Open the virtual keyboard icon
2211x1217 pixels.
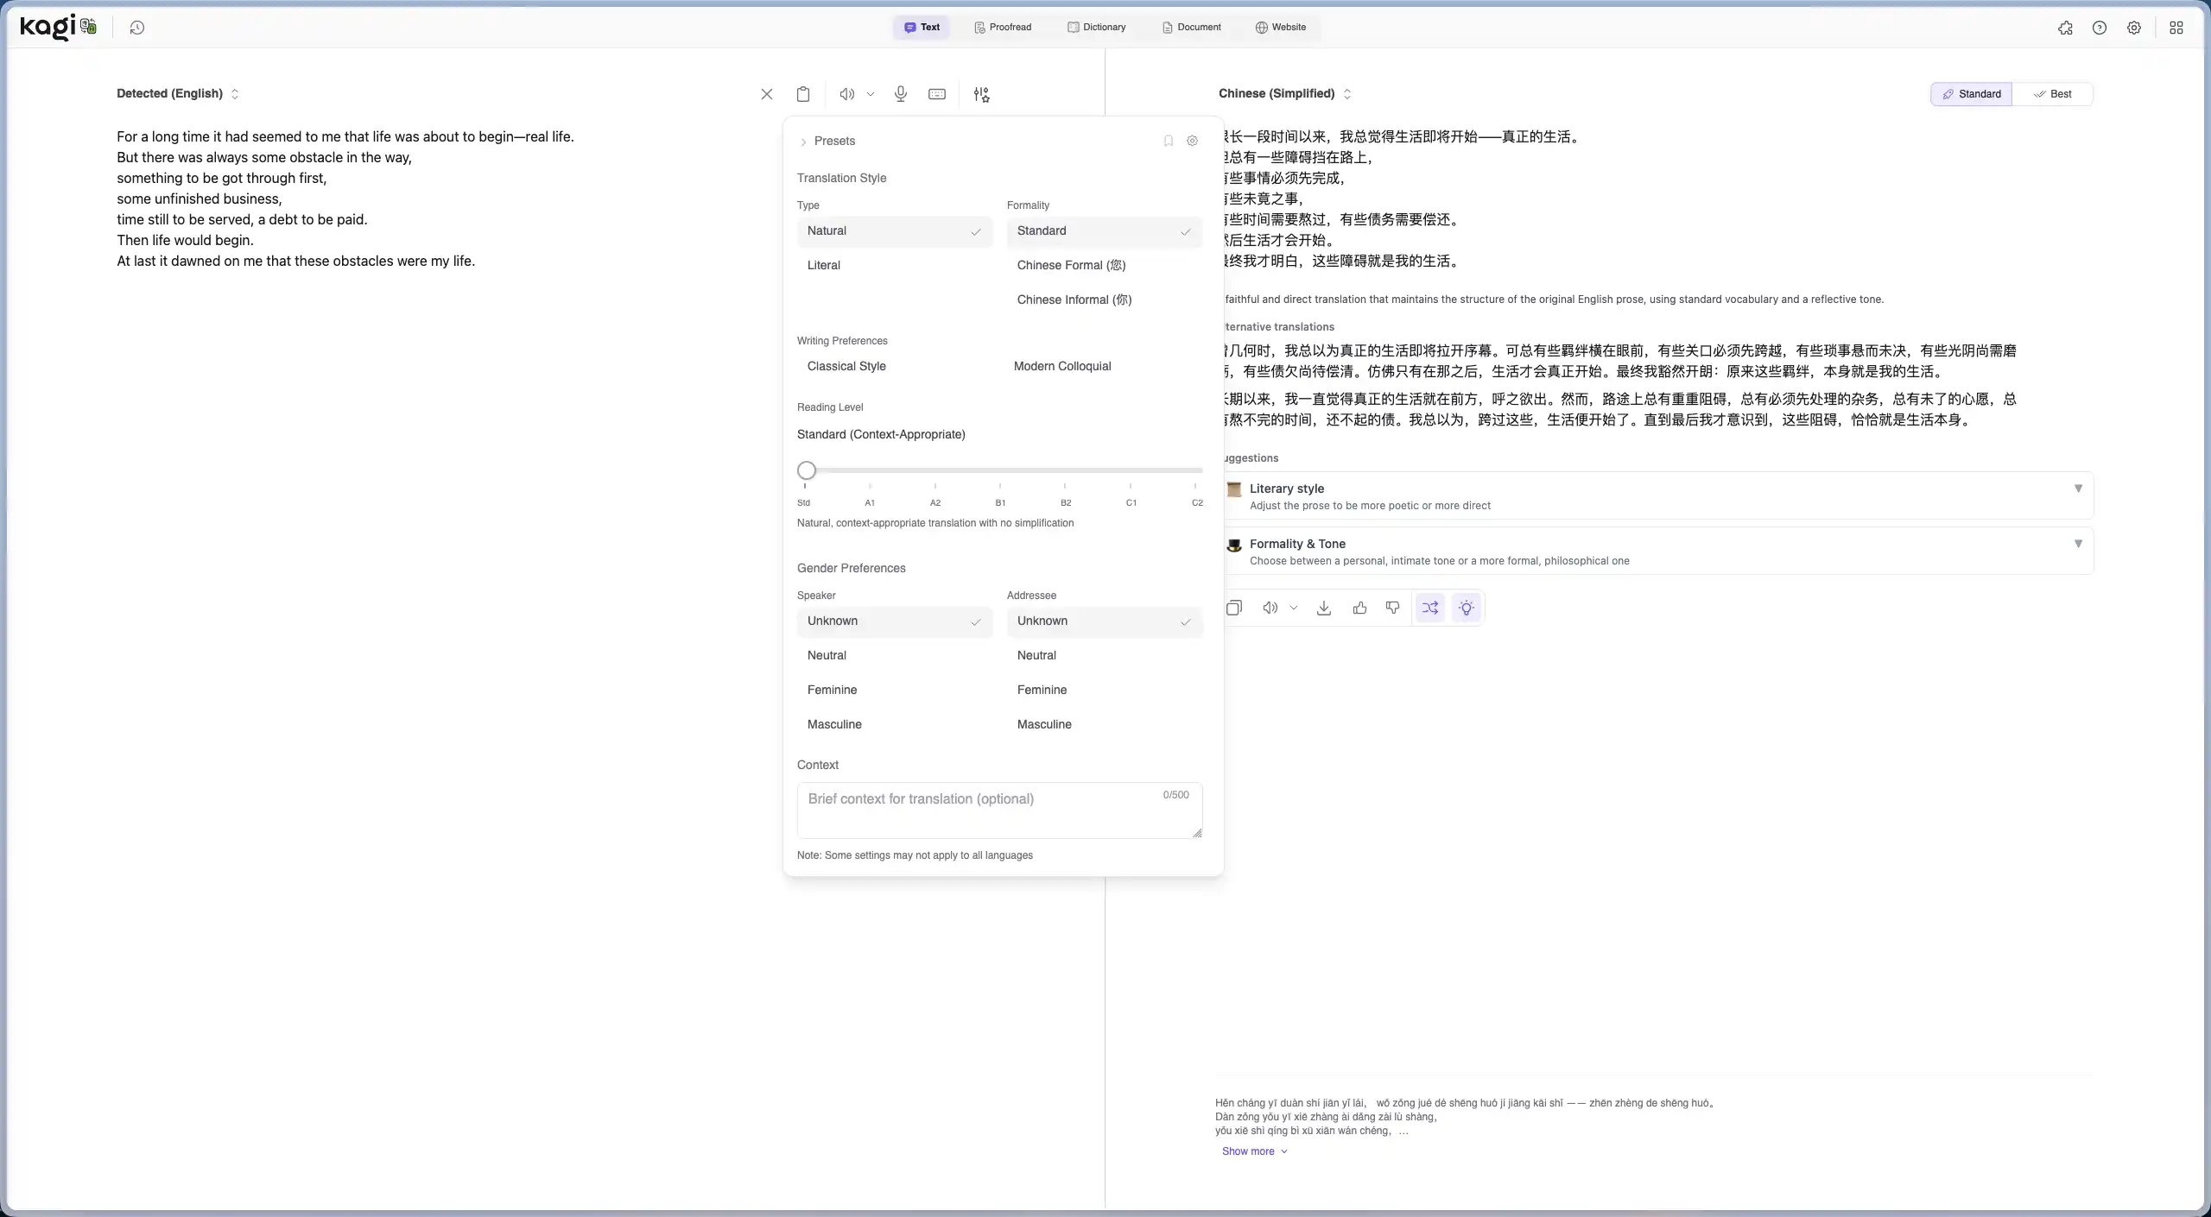pyautogui.click(x=936, y=94)
